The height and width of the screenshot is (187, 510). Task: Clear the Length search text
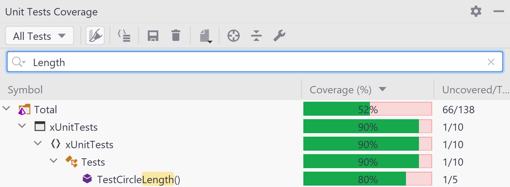click(491, 62)
